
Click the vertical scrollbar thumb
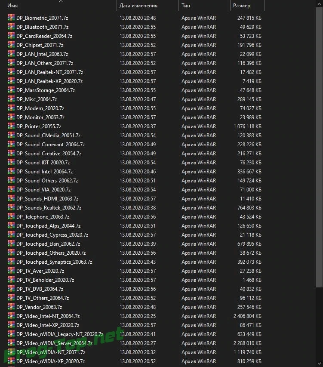[319, 148]
